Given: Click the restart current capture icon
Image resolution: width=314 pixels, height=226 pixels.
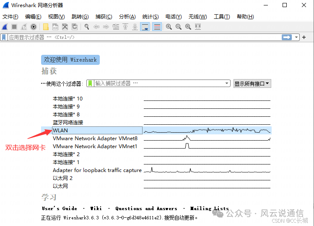Looking at the screenshot, I should tap(24, 27).
